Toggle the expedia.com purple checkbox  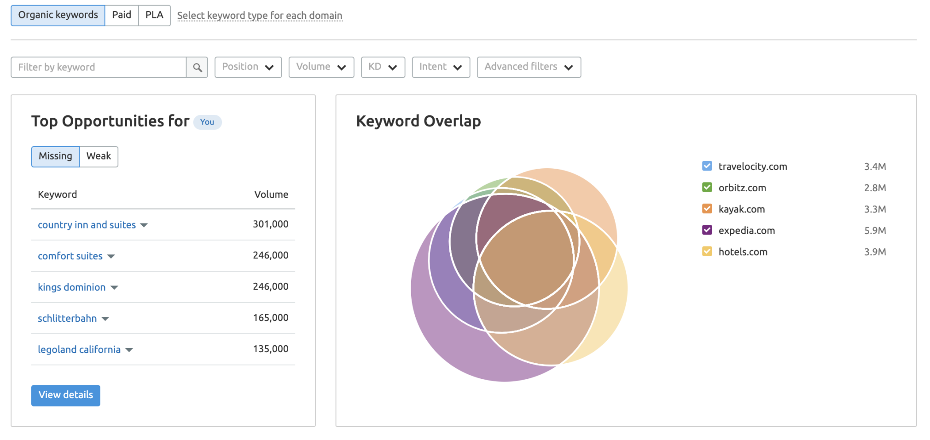707,230
